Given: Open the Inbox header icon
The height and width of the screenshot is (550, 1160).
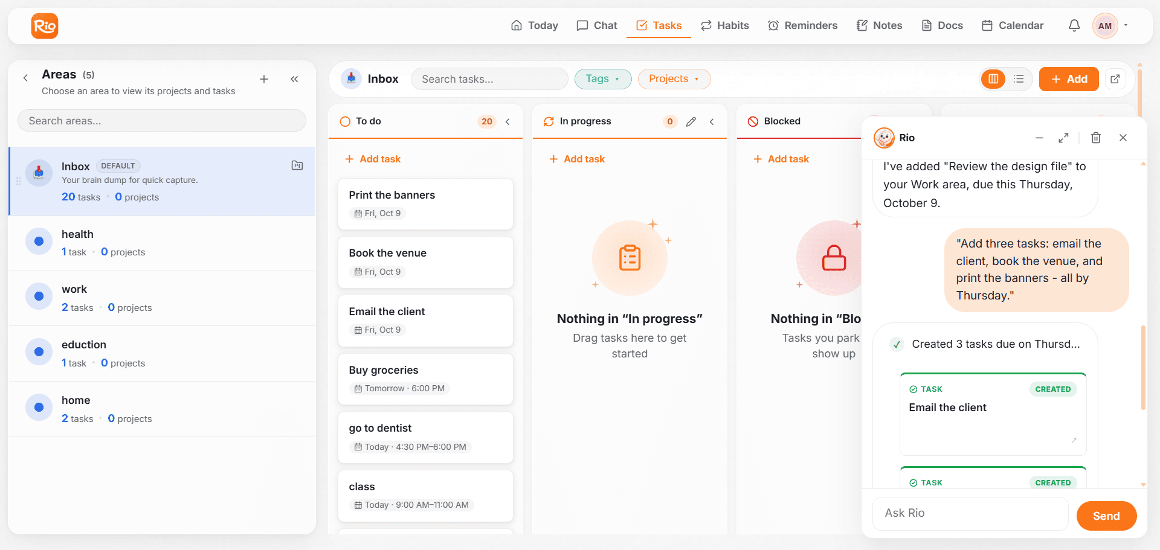Looking at the screenshot, I should [x=351, y=78].
